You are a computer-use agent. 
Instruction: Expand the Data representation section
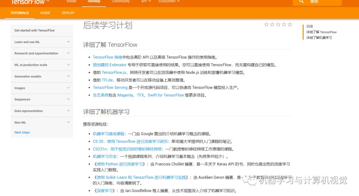pyautogui.click(x=42, y=111)
